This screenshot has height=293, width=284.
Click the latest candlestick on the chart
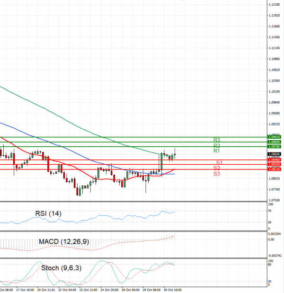[x=175, y=154]
